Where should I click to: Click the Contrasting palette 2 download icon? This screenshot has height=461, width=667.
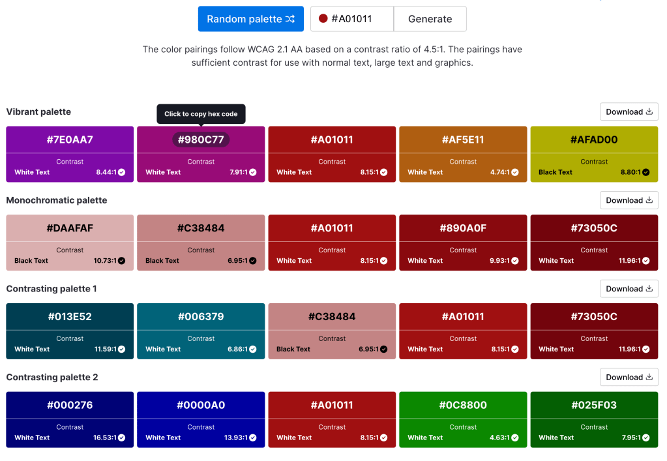click(649, 378)
